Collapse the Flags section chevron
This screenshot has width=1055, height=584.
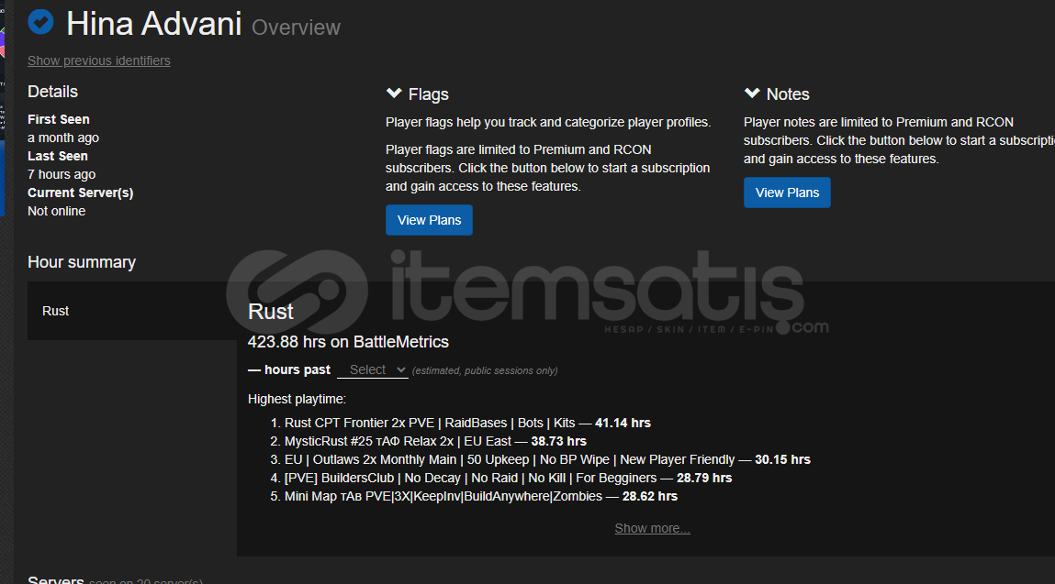(x=394, y=94)
